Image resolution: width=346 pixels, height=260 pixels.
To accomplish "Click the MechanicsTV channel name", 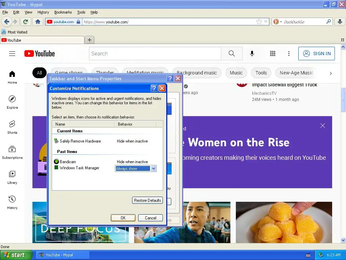I will click(x=264, y=93).
